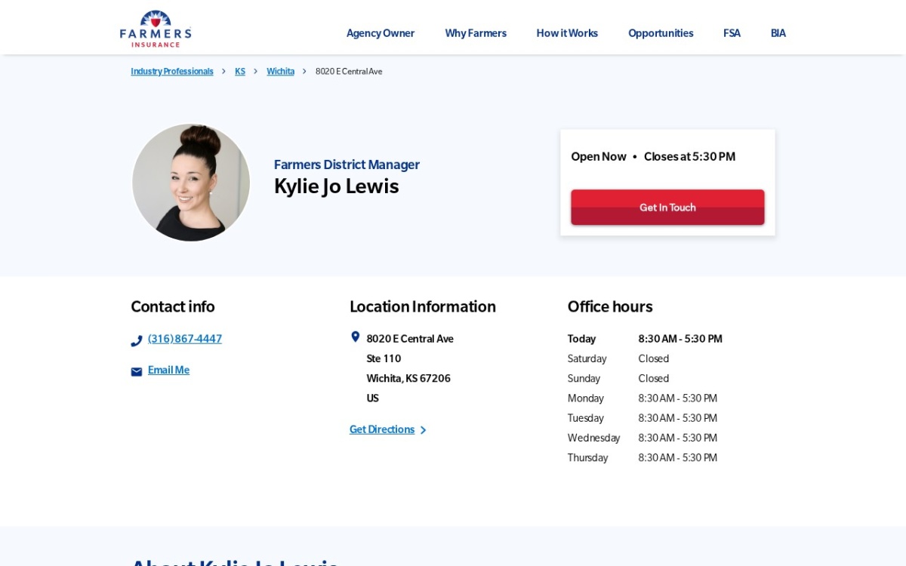Screen dimensions: 906x566
Task: Click the Contact info heading
Action: point(173,306)
